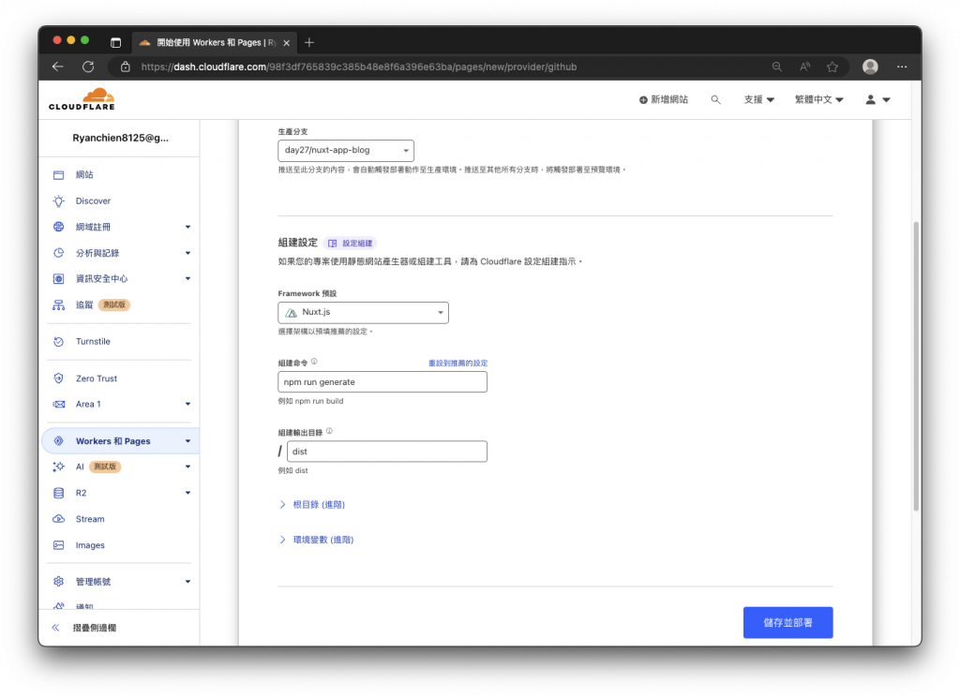Viewport: 960px width, 697px height.
Task: Click the Stream cloud icon
Action: [x=59, y=519]
